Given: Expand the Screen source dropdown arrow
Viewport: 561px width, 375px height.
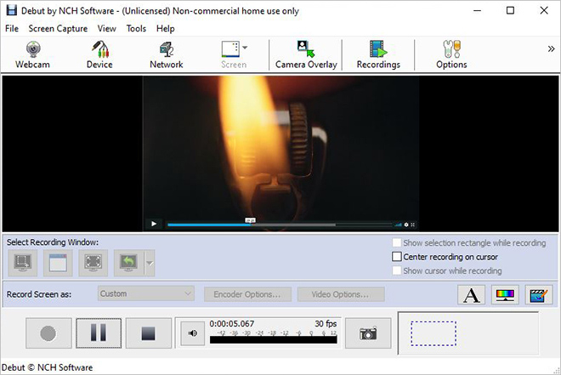Looking at the screenshot, I should click(x=245, y=48).
